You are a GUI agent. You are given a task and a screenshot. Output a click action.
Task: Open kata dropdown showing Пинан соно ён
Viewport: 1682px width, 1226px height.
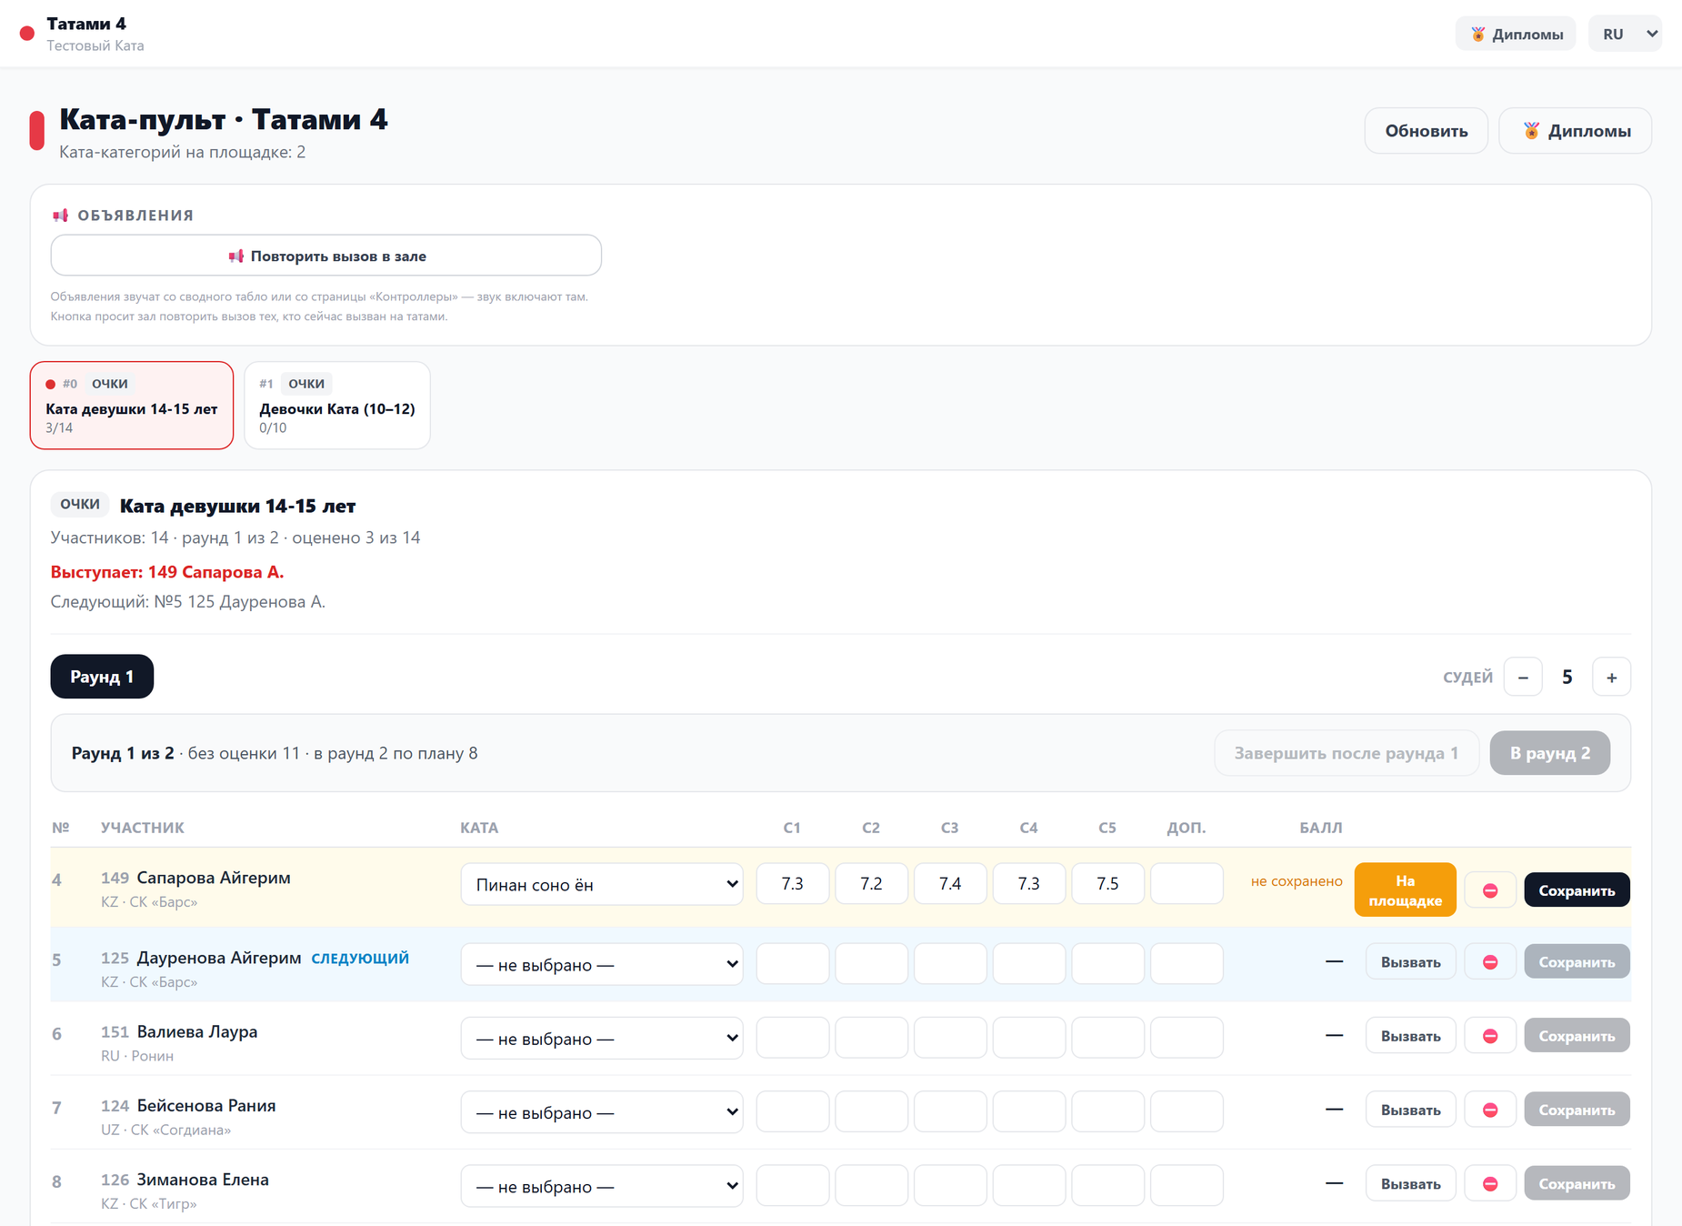point(602,884)
